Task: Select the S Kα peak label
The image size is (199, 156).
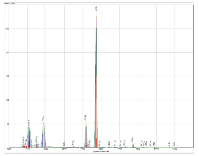Action: (x=170, y=144)
